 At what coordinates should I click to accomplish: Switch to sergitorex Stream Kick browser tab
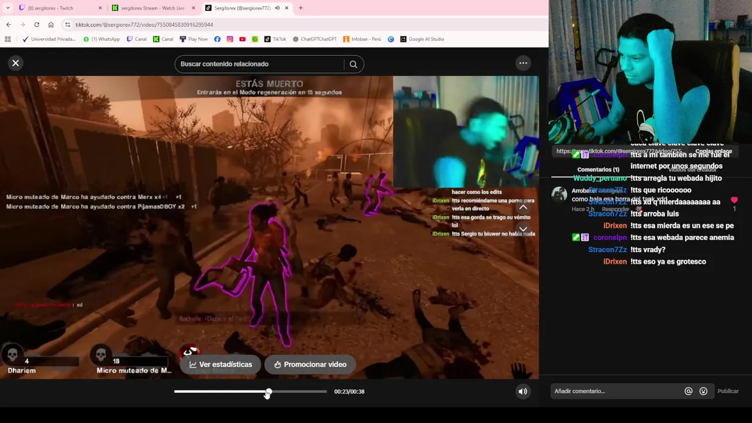(153, 8)
